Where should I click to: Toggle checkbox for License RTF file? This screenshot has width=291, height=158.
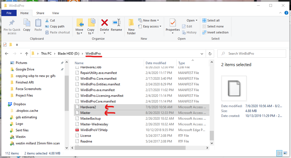pyautogui.click(x=77, y=136)
